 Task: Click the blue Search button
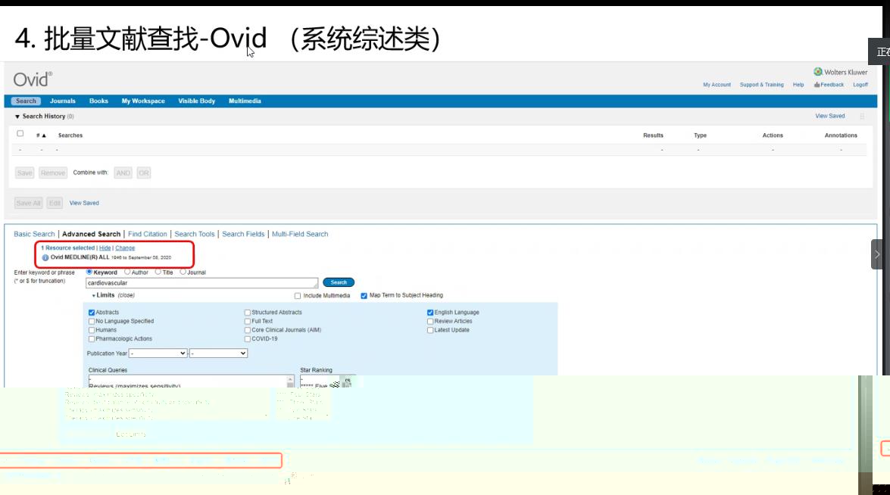[339, 282]
